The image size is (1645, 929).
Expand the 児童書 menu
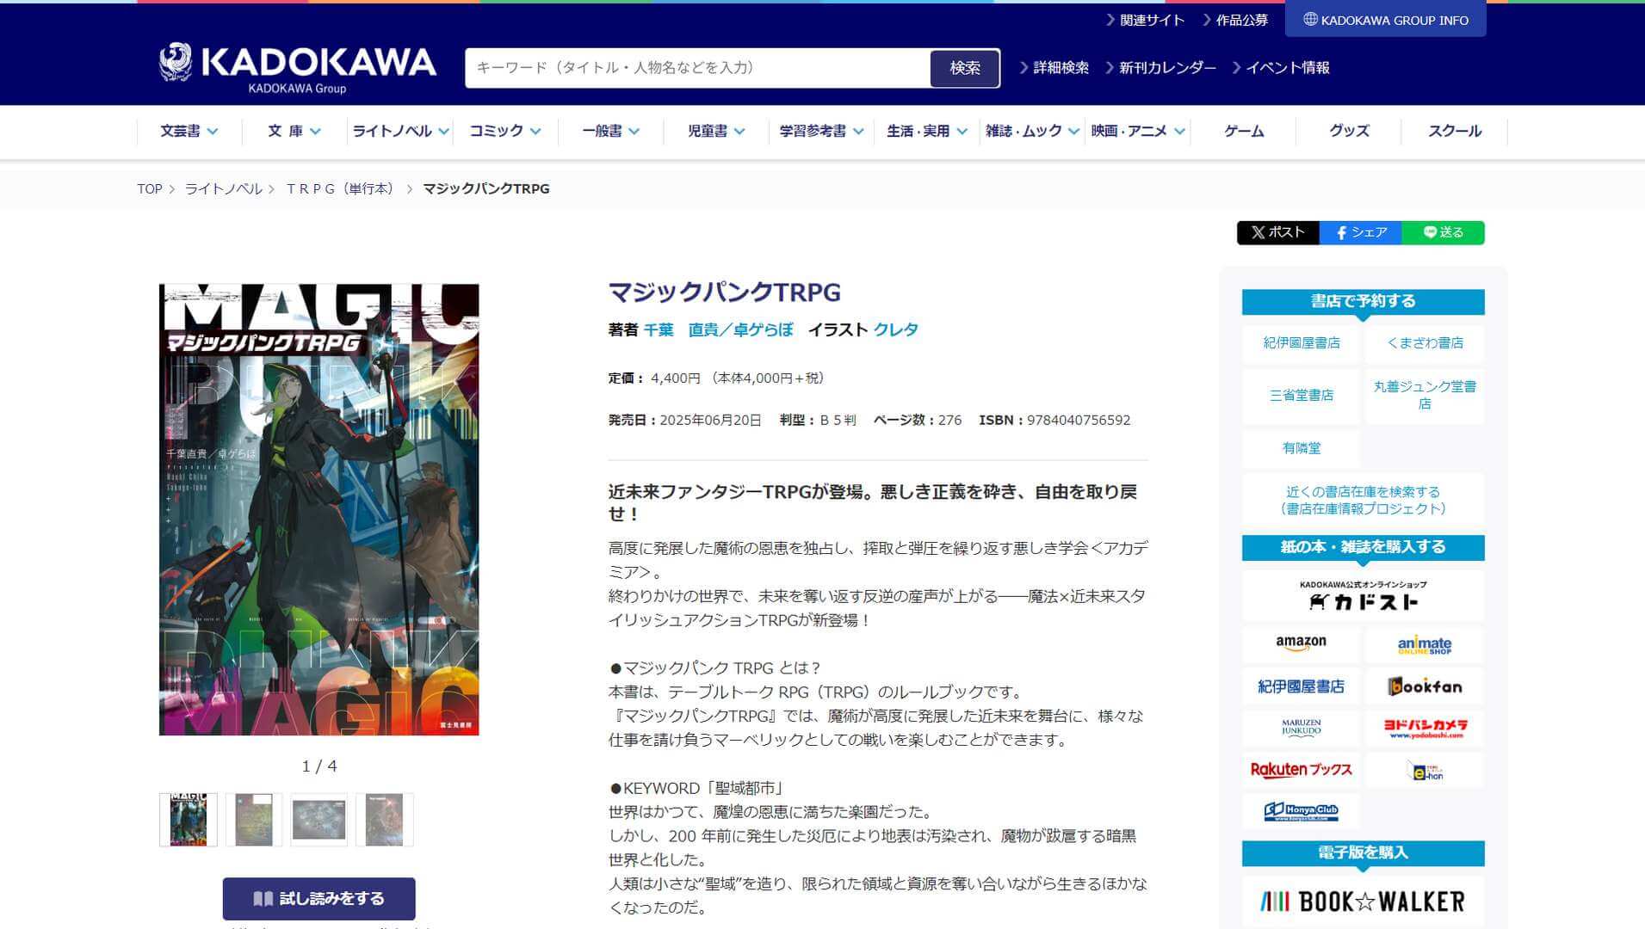coord(716,131)
